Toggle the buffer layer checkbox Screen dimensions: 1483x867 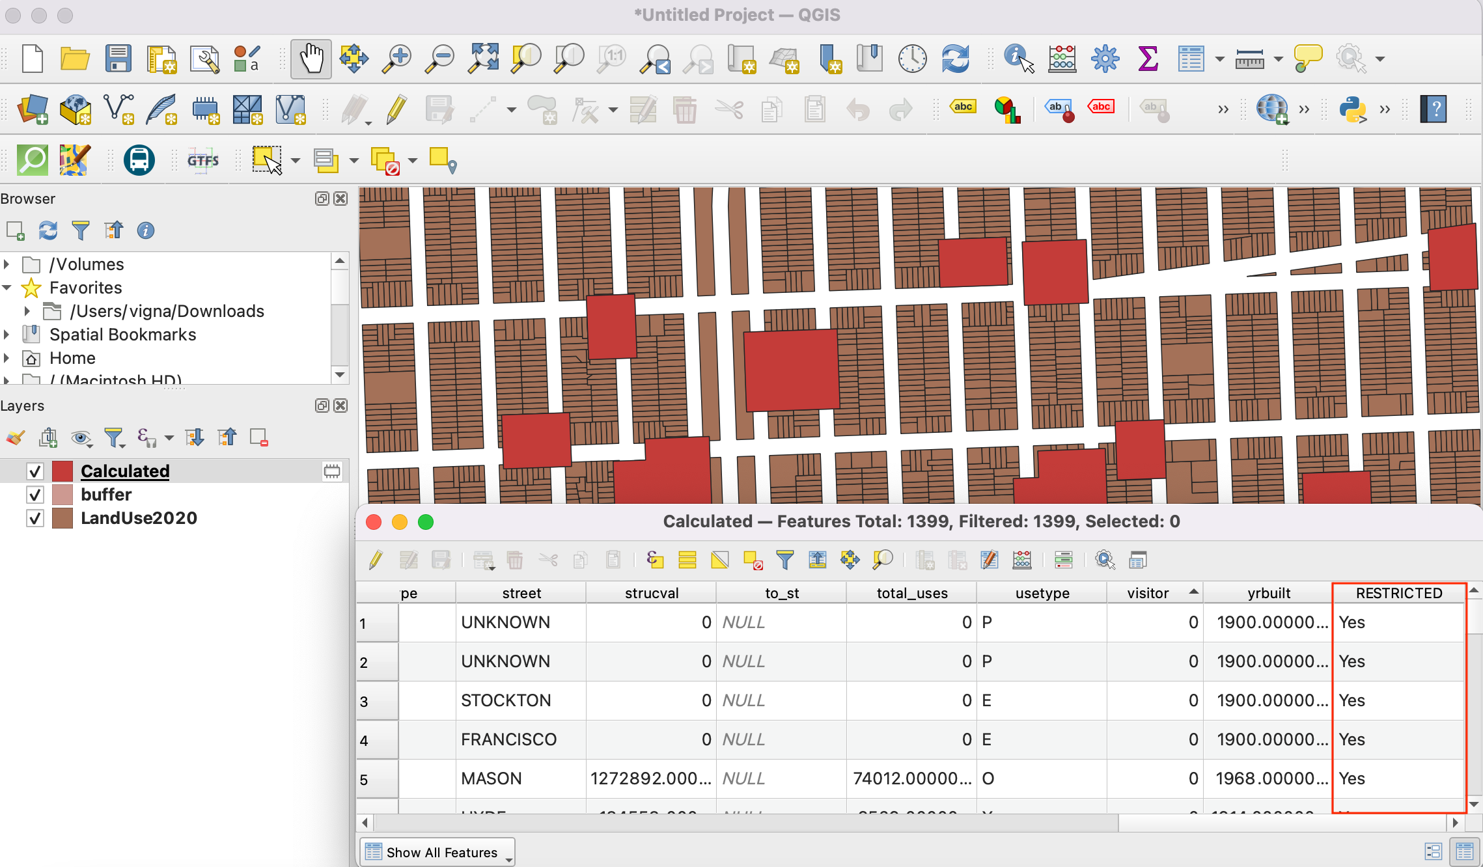pyautogui.click(x=35, y=495)
